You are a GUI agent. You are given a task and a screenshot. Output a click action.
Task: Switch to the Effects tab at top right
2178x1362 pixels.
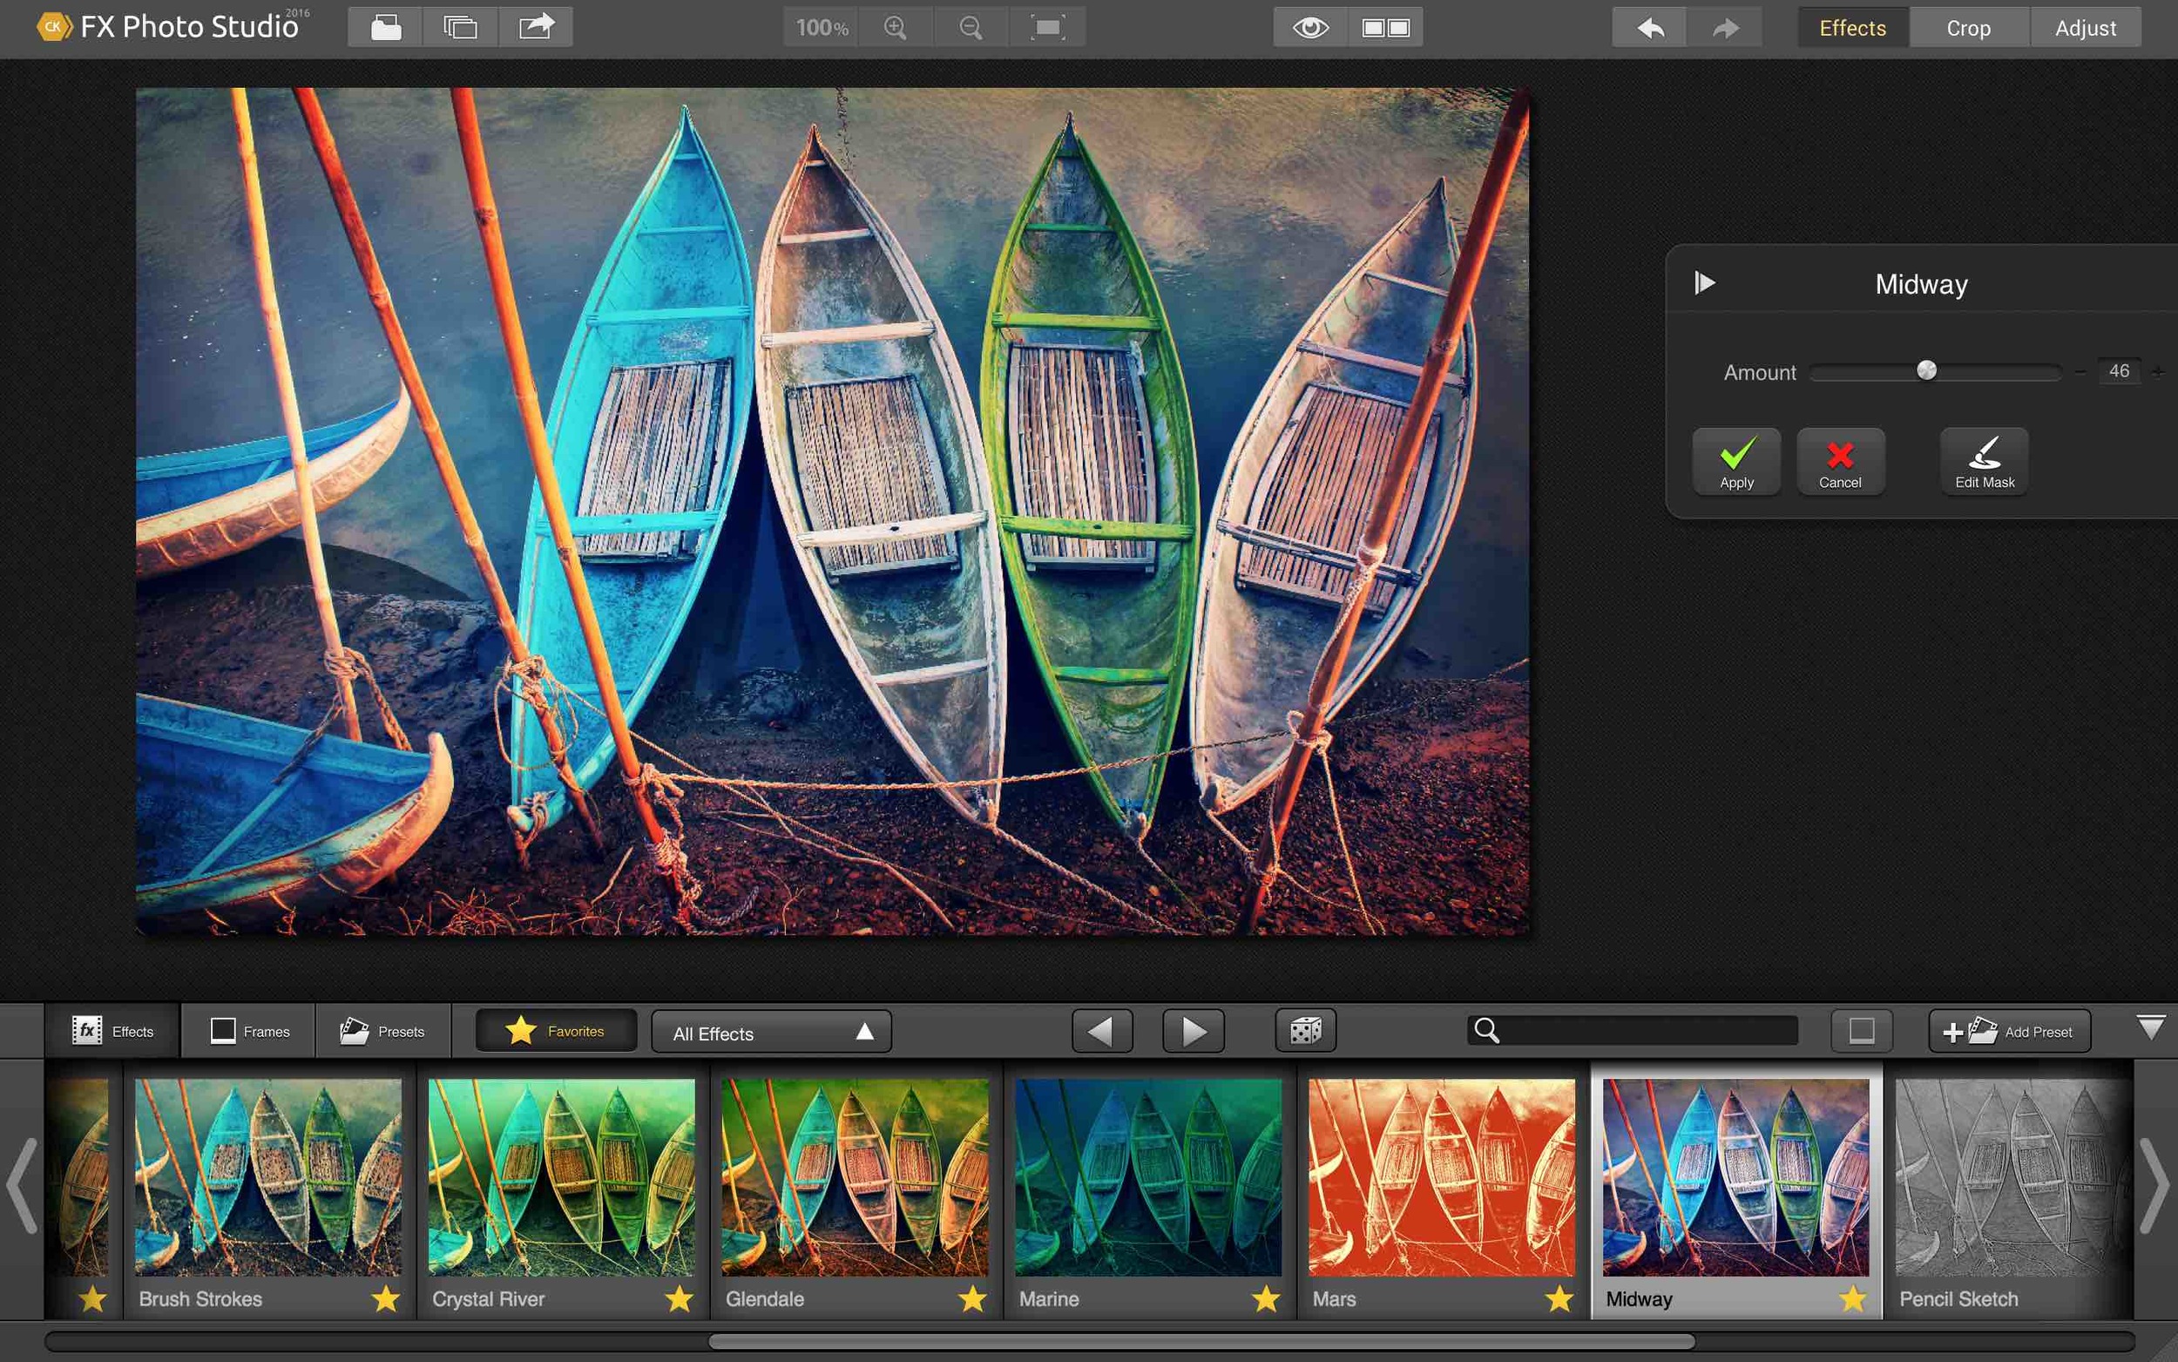click(1852, 28)
